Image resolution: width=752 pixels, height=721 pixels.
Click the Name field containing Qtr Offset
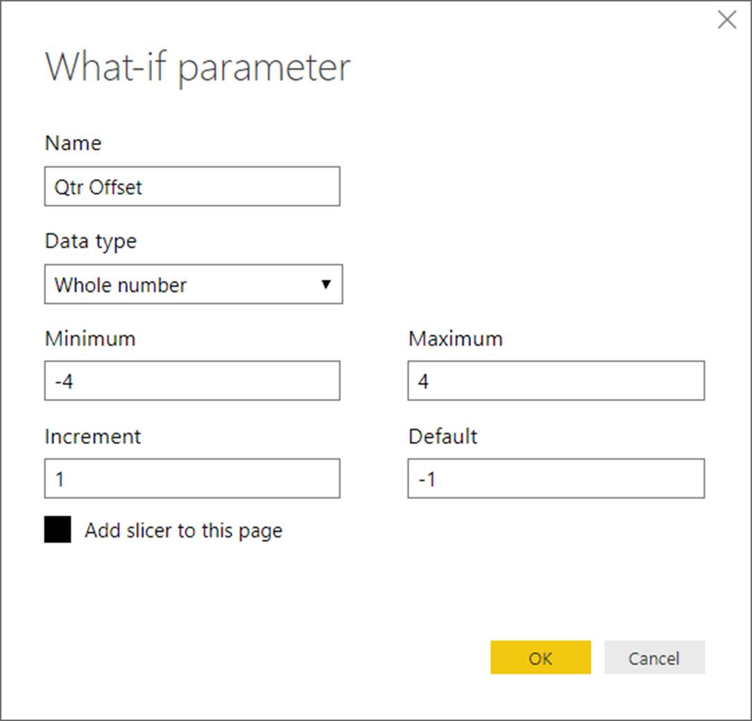(192, 187)
